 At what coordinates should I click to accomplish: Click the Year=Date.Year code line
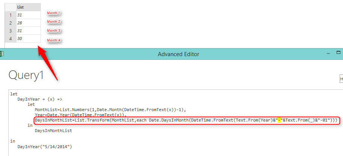pos(81,115)
